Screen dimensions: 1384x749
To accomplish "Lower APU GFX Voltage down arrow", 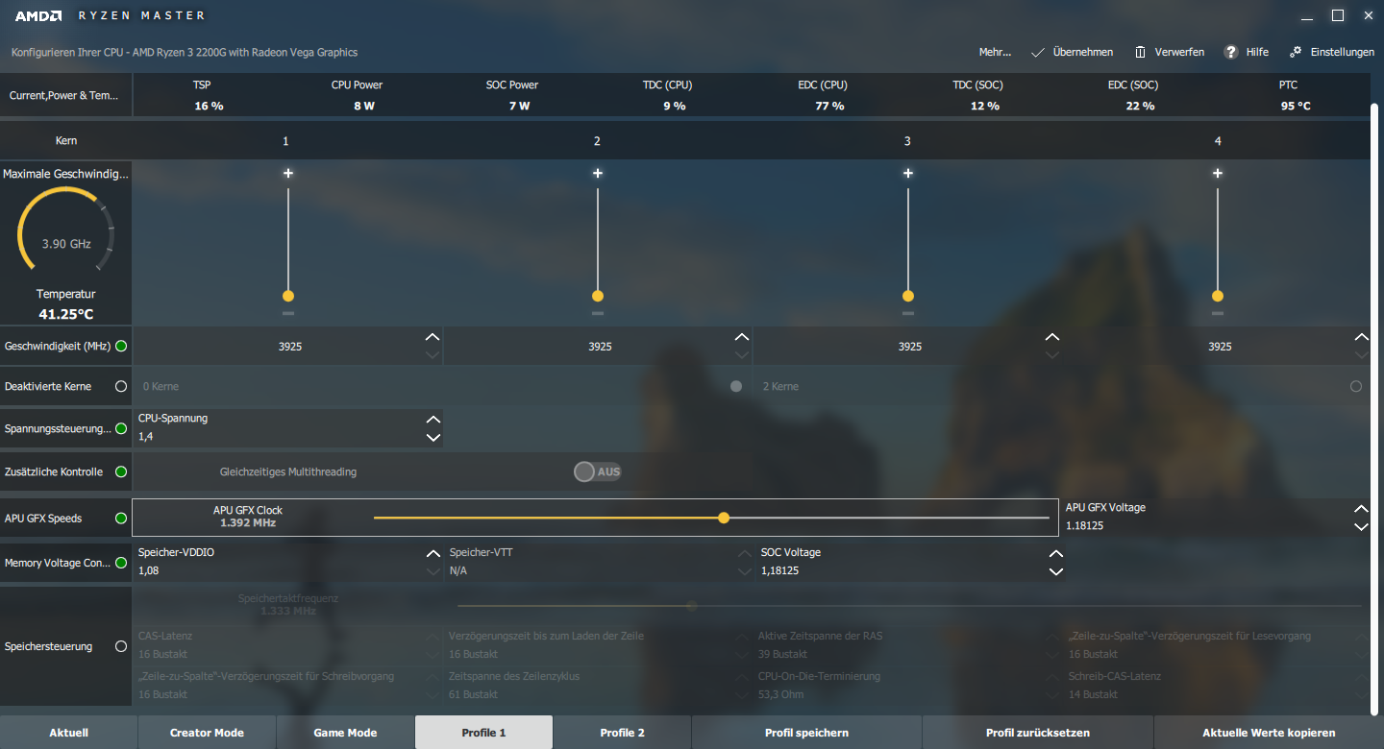I will [x=1361, y=527].
